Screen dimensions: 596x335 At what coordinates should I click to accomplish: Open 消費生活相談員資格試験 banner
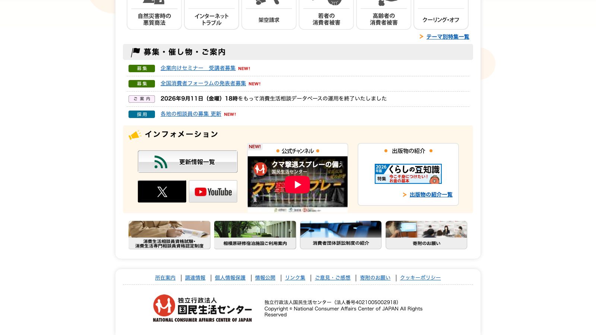click(x=169, y=235)
